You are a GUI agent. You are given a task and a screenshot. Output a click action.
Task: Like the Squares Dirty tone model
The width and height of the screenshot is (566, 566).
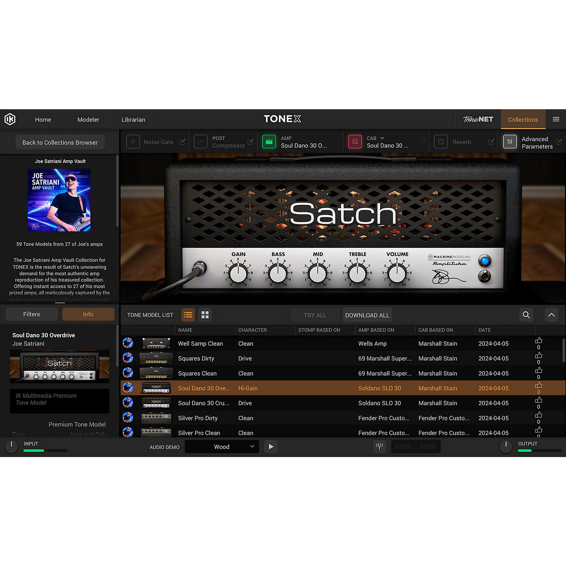tap(539, 355)
